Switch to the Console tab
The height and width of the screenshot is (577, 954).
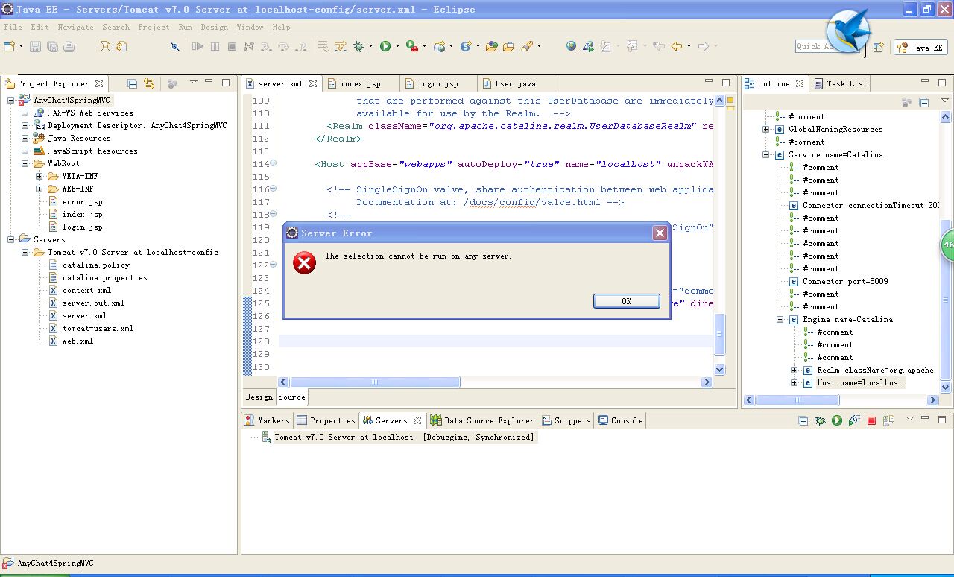coord(620,420)
